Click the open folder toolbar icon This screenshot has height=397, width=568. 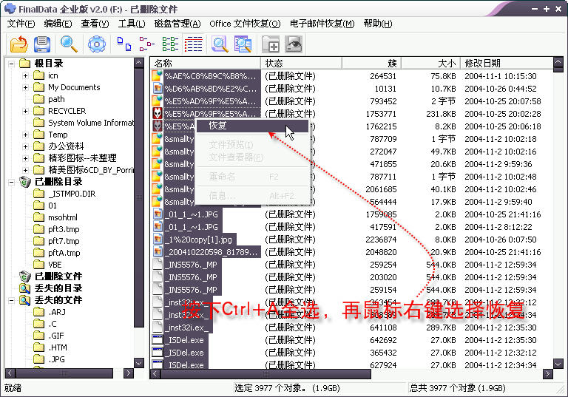coord(18,44)
